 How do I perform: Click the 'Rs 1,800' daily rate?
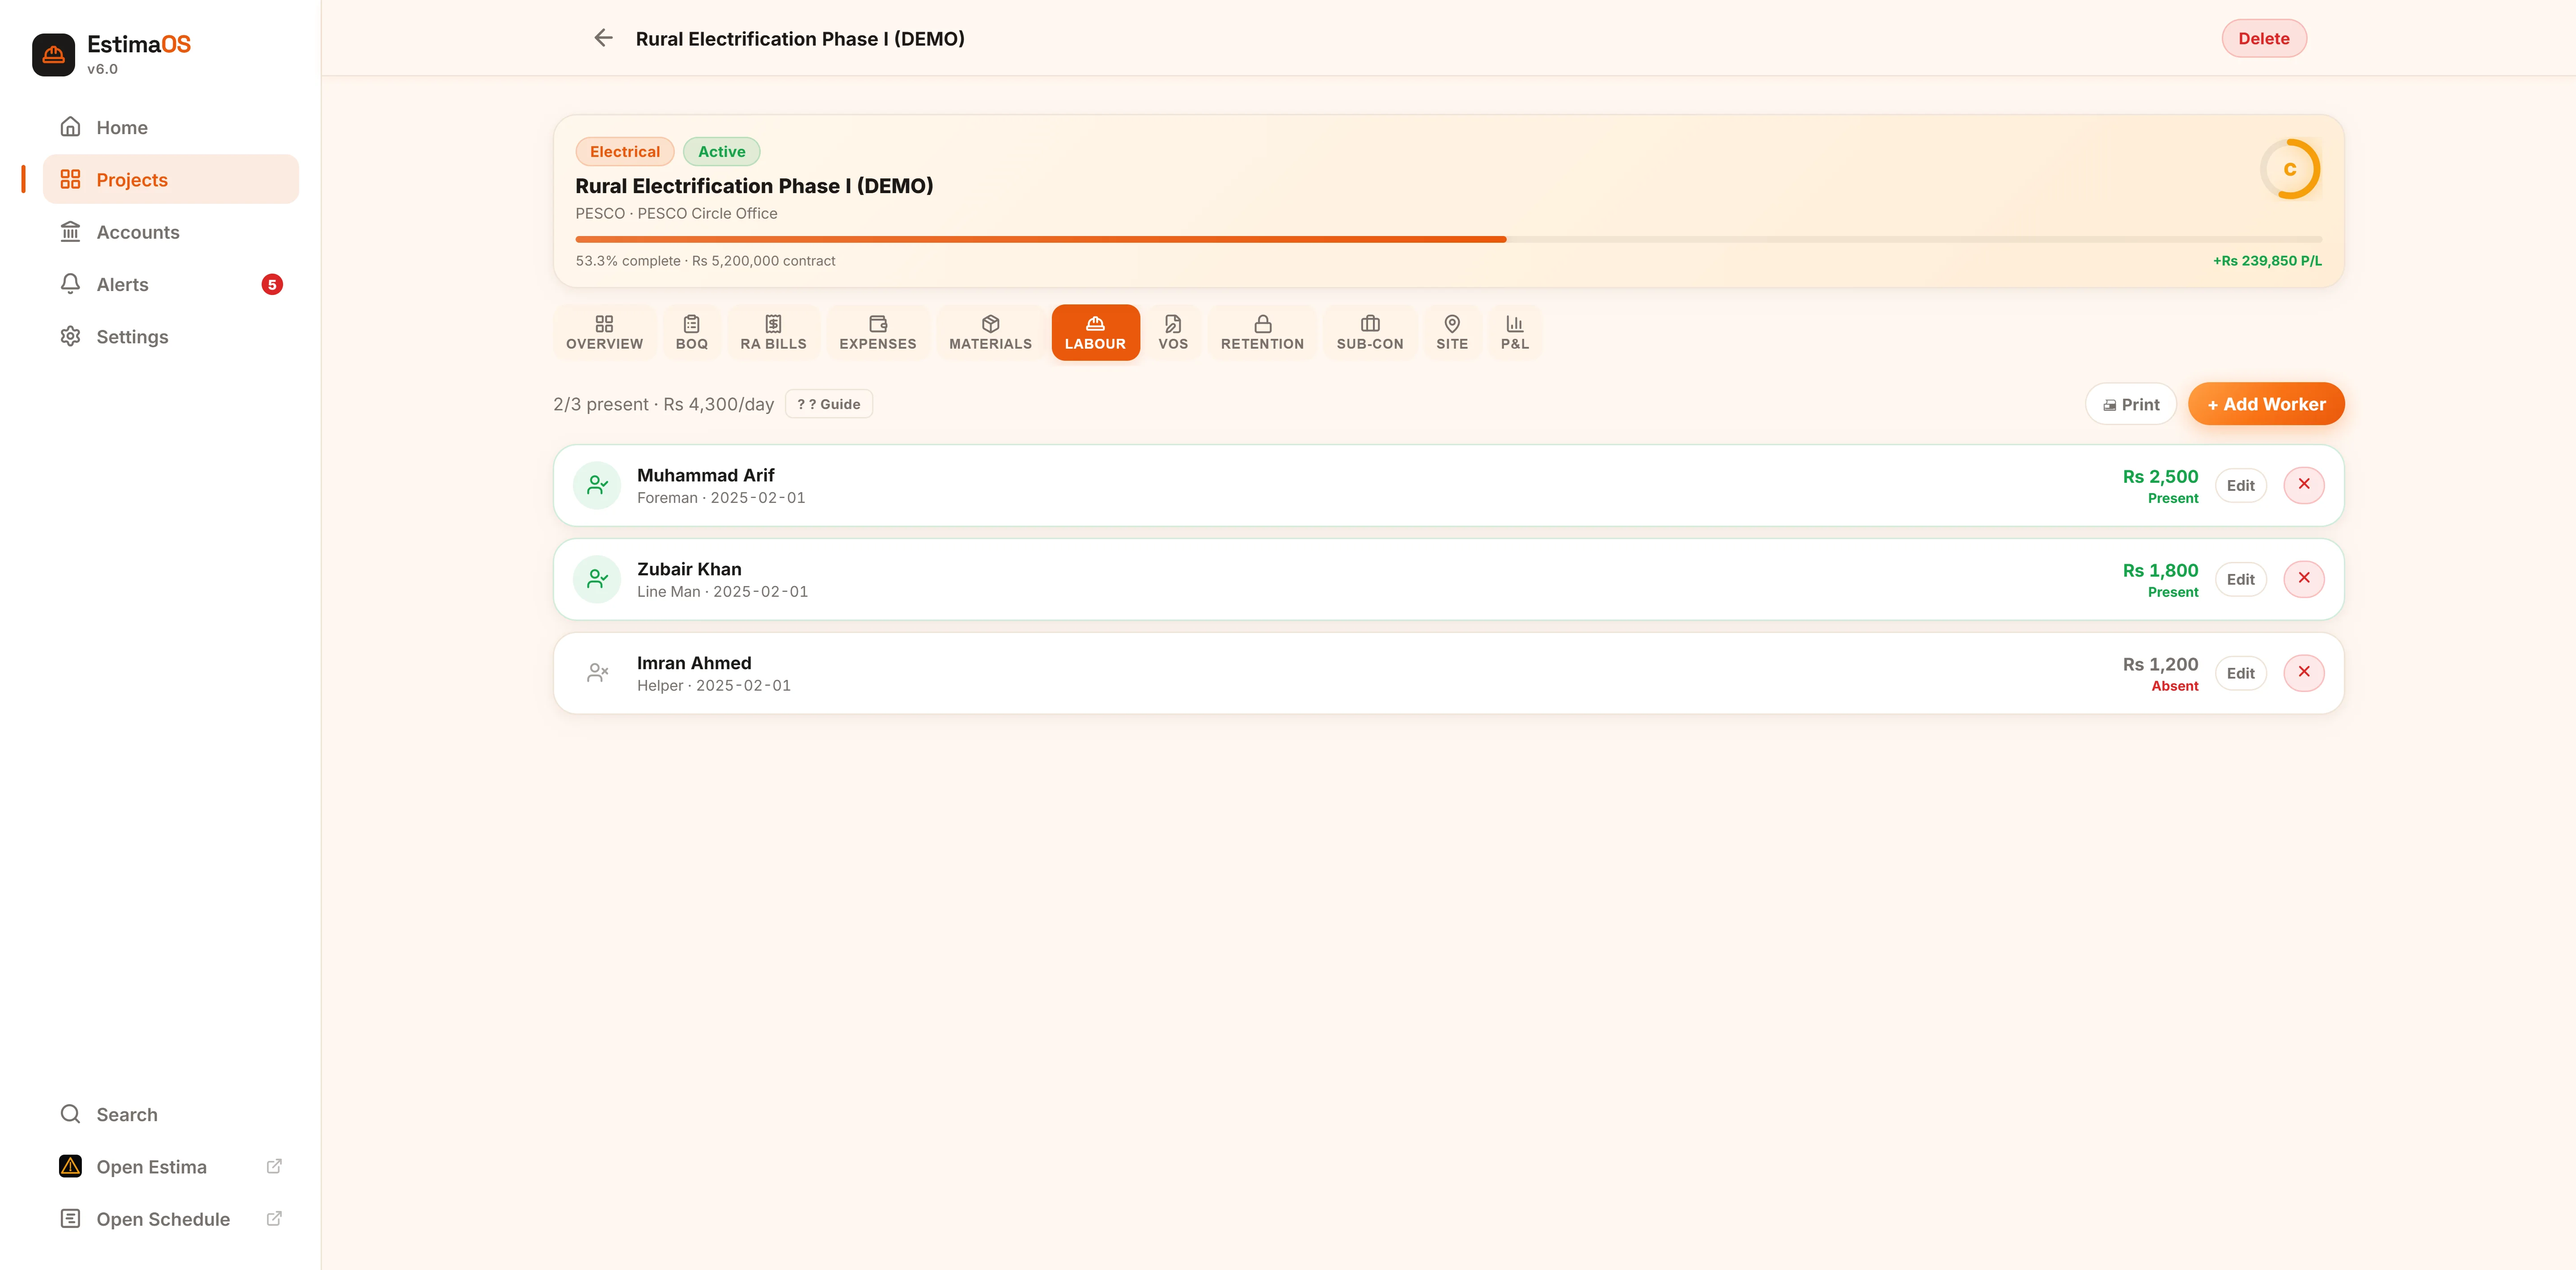pos(2160,570)
